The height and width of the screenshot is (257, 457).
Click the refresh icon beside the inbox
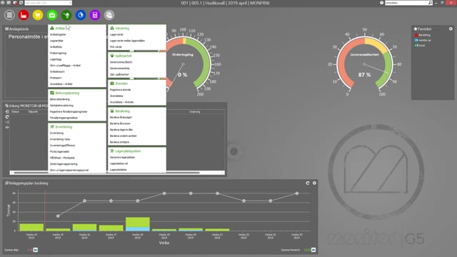[7, 117]
